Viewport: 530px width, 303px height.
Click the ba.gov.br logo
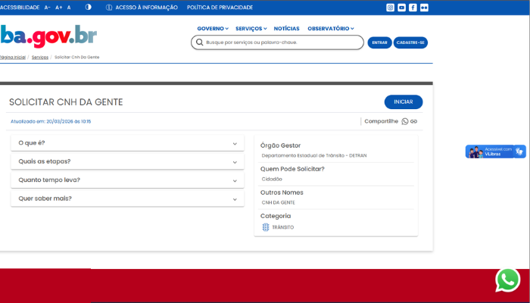(x=48, y=36)
